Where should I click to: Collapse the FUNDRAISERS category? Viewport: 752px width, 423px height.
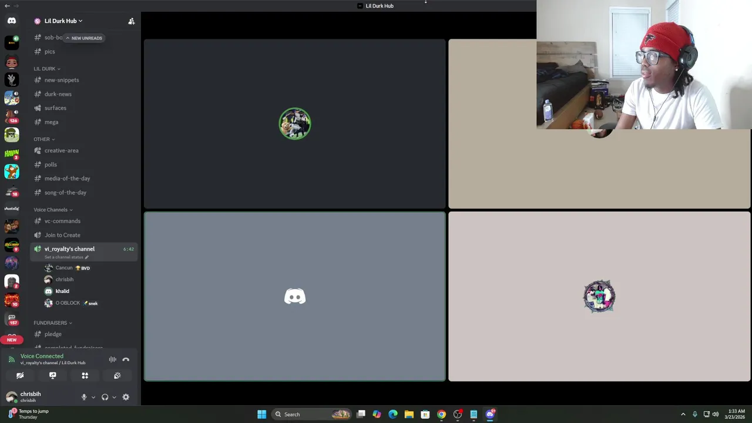pyautogui.click(x=53, y=323)
